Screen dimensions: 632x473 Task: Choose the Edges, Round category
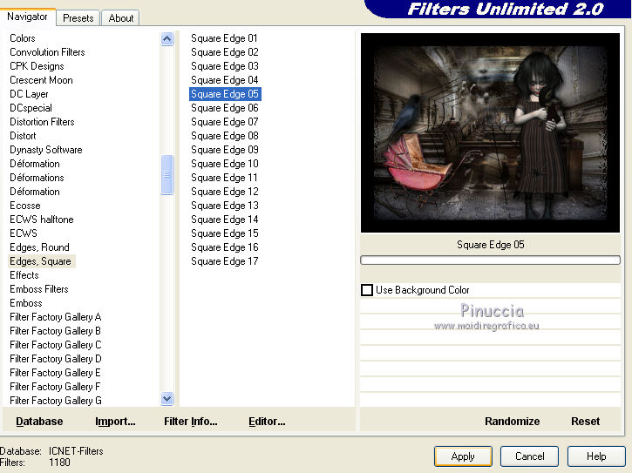click(39, 247)
